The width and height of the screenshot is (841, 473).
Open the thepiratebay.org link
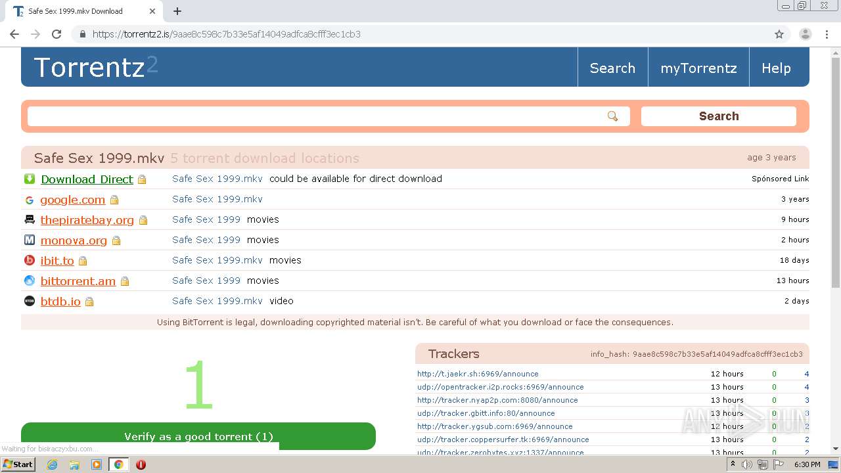[87, 220]
